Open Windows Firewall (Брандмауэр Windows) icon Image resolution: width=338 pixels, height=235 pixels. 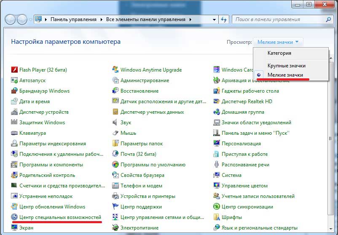pos(14,91)
